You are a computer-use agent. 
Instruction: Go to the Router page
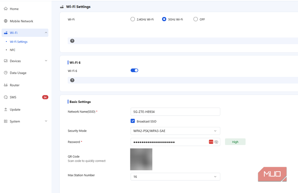point(15,85)
